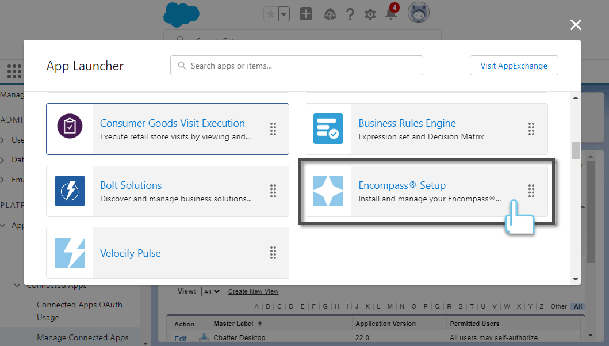609x346 pixels.
Task: Click App Launcher scrollbar up arrow
Action: [x=576, y=98]
